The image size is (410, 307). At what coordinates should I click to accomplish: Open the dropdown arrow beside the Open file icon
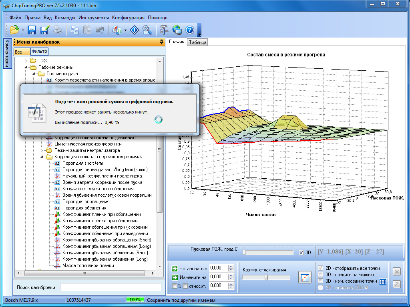[23, 30]
